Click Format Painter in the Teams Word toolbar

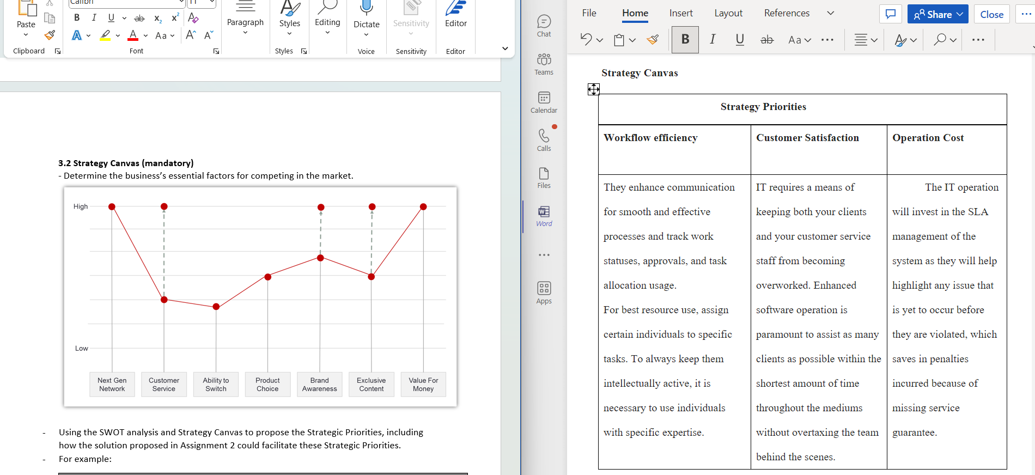pyautogui.click(x=653, y=39)
